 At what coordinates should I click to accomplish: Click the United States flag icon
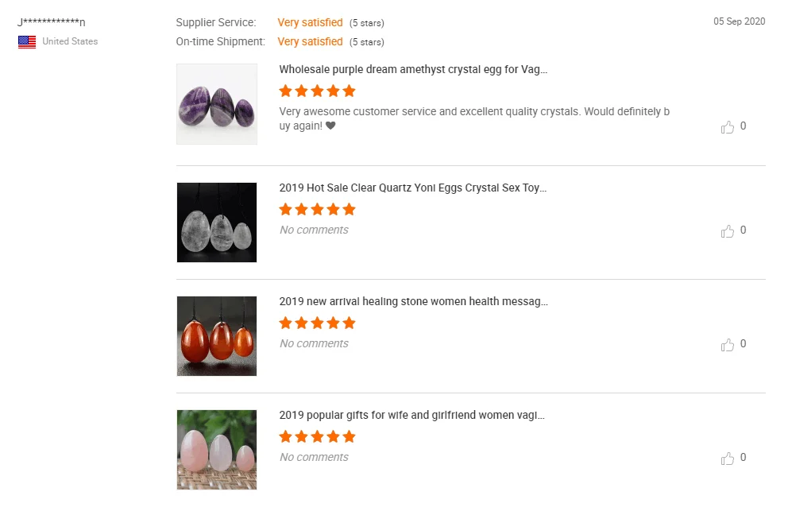27,42
